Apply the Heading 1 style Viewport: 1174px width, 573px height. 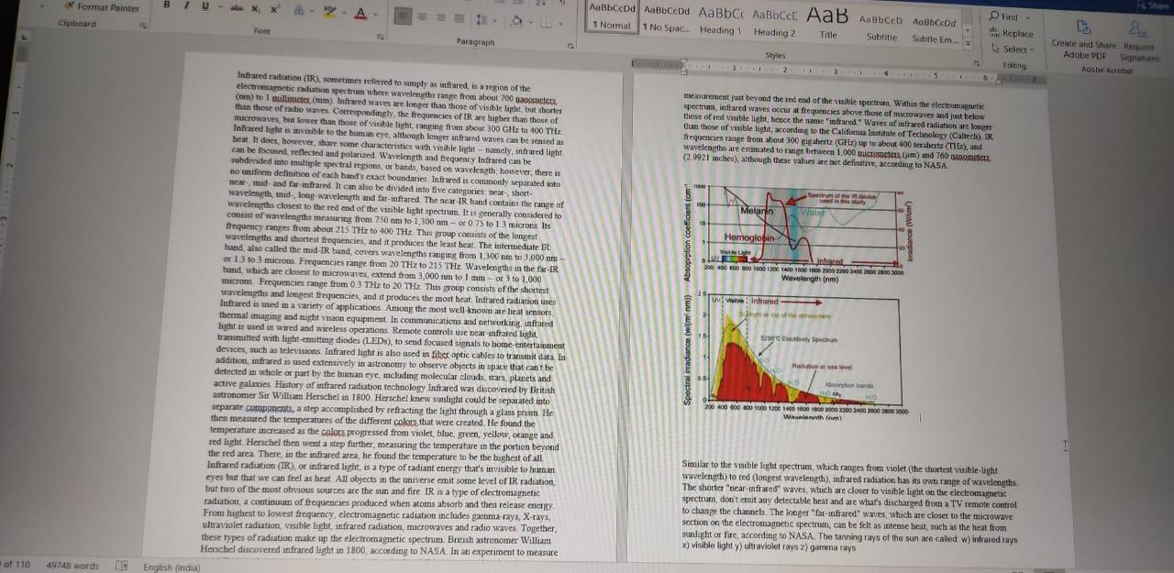pos(721,21)
